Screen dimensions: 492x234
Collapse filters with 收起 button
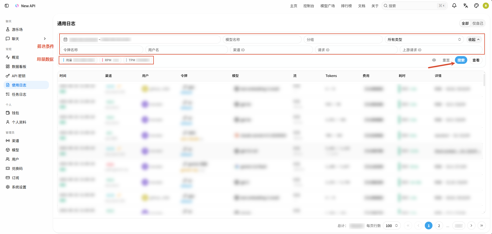point(474,40)
